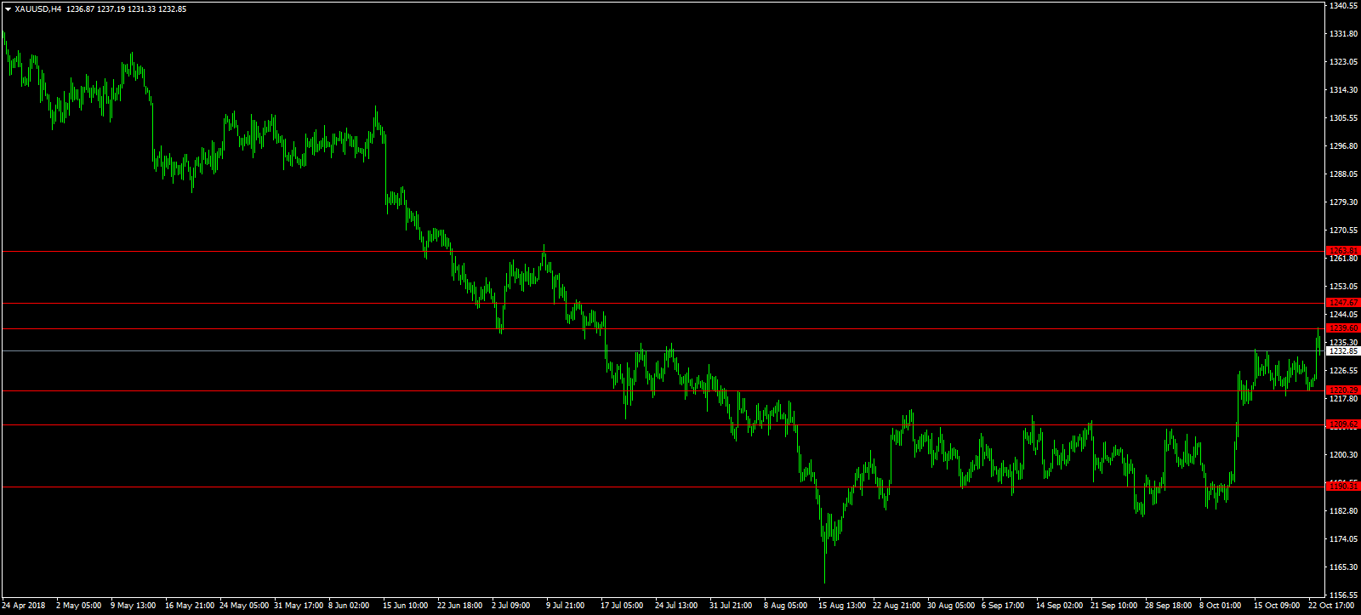Screen dimensions: 1361x615
Task: Click the XAUUSD,H4 chart symbol label
Action: point(37,9)
